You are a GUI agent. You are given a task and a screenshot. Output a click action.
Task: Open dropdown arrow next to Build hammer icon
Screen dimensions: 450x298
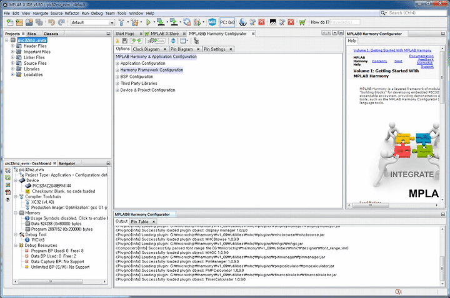click(127, 22)
